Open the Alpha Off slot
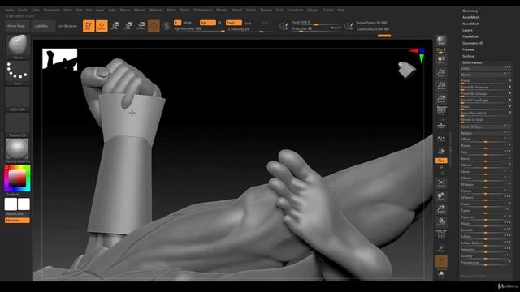The height and width of the screenshot is (292, 520). pyautogui.click(x=18, y=99)
